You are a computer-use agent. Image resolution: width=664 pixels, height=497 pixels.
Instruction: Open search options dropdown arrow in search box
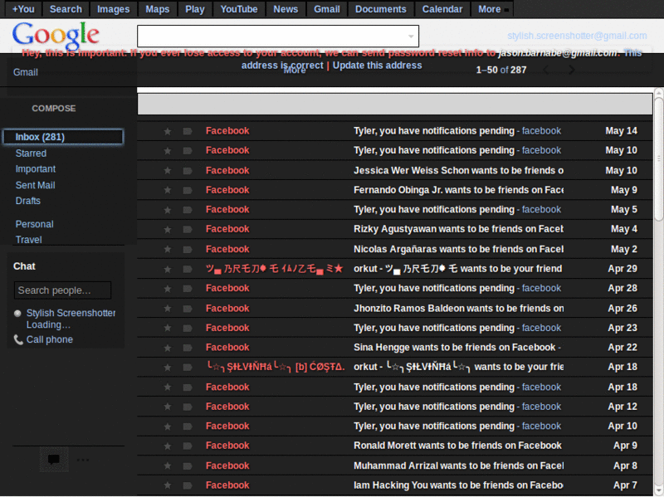(x=411, y=37)
